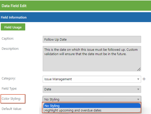151x114 pixels.
Task: Click the Field Type label
Action: [x=9, y=89]
